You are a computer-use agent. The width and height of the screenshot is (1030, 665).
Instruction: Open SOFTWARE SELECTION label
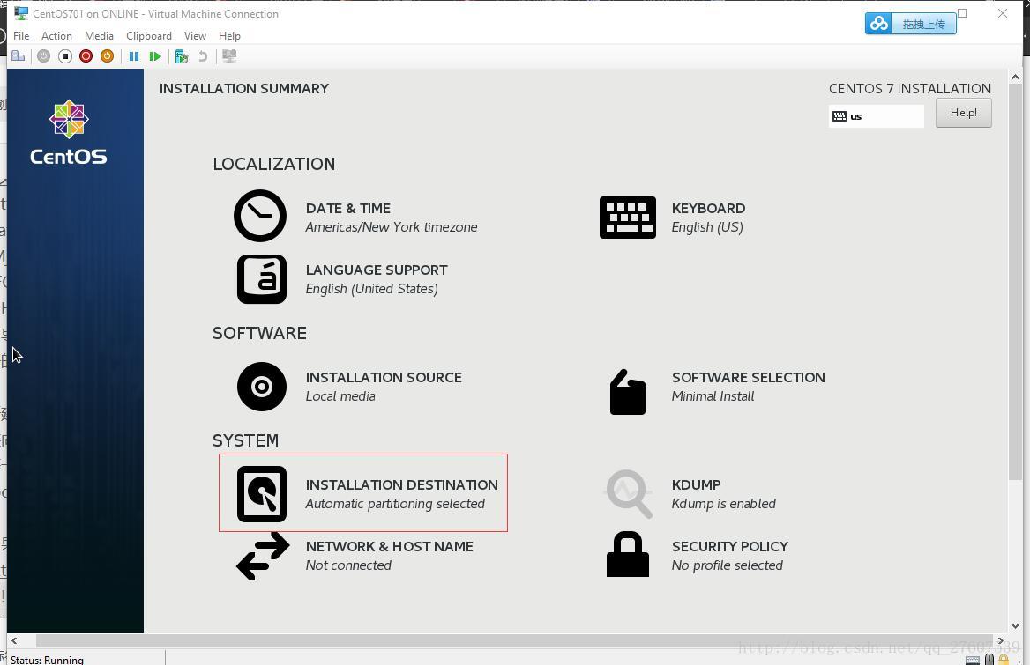748,377
